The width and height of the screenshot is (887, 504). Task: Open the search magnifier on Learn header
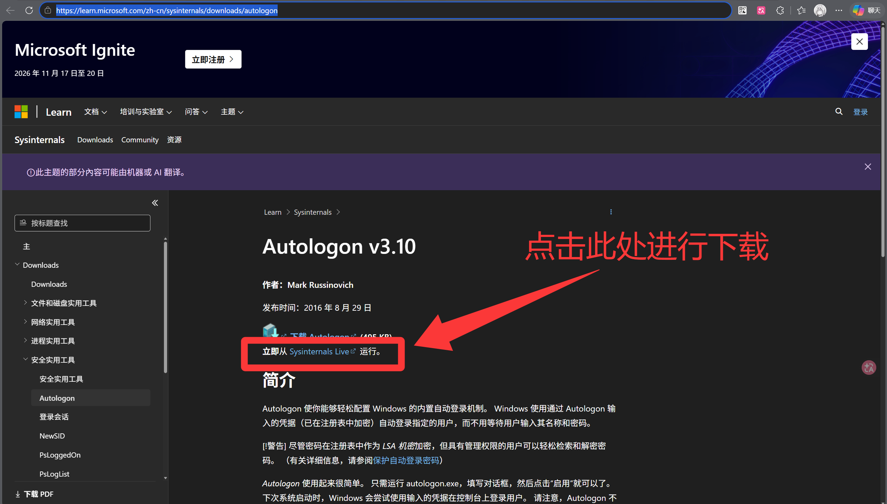click(838, 112)
